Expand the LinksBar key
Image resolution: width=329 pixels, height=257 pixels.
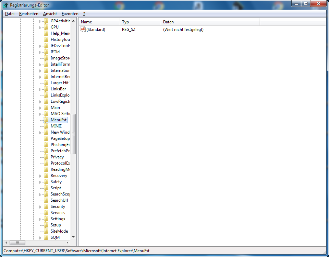click(x=40, y=89)
